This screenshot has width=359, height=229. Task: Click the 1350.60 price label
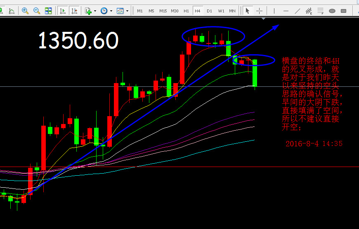point(78,41)
